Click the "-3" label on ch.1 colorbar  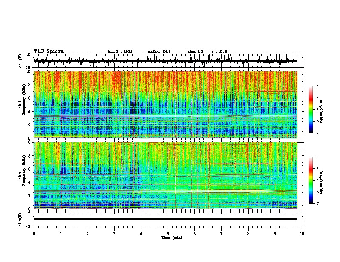(317, 86)
